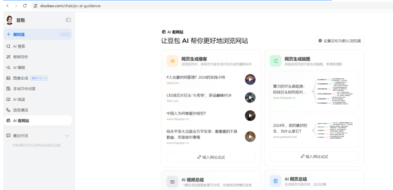Collapse the sidebar with the panel icon

(68, 20)
